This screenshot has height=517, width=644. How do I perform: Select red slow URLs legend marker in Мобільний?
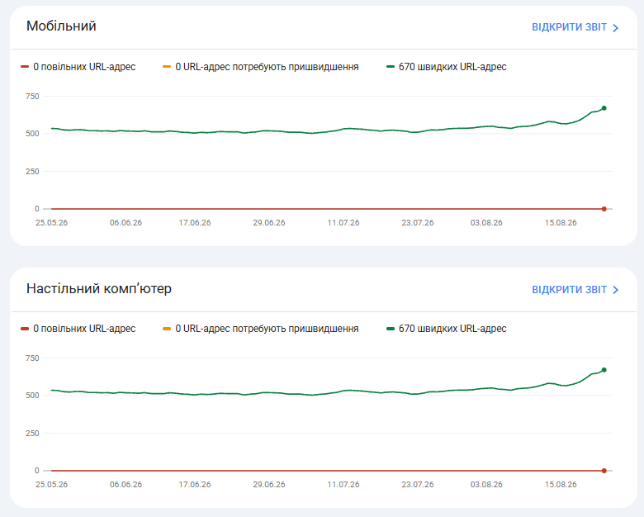pyautogui.click(x=25, y=67)
